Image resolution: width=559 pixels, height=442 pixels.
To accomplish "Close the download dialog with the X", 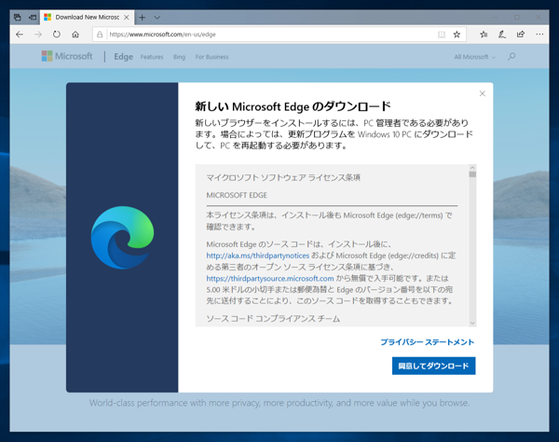I will point(483,93).
